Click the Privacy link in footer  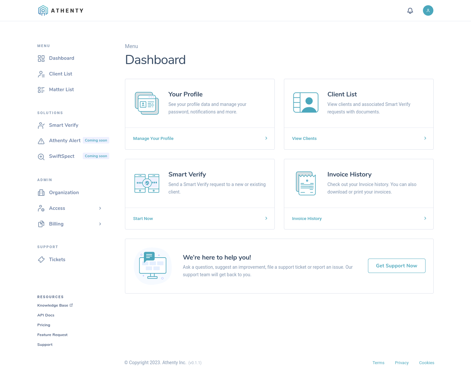[x=402, y=363]
